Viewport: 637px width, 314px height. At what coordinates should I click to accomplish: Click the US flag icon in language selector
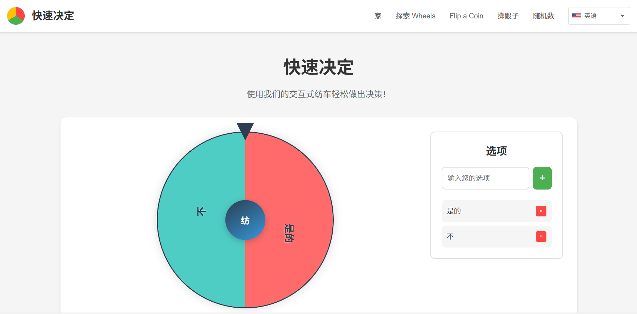point(576,16)
